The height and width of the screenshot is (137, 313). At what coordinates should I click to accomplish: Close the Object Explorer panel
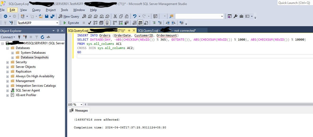click(x=62, y=31)
